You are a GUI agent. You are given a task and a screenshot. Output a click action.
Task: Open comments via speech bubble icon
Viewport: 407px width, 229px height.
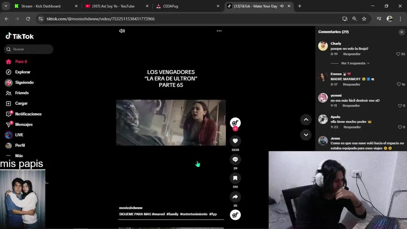235,159
